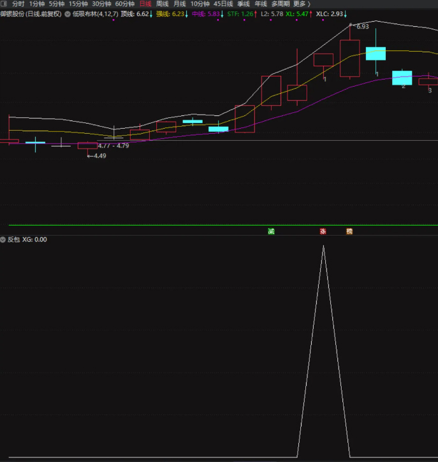Click the red 涨 event marker icon
The width and height of the screenshot is (438, 462).
point(323,231)
